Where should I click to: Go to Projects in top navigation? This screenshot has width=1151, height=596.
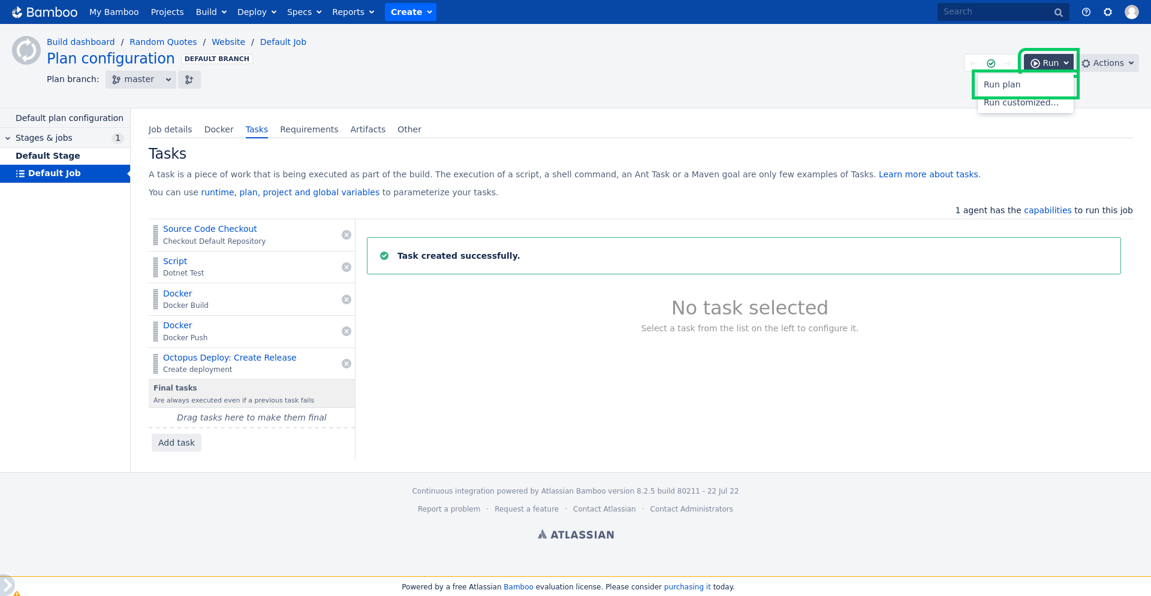point(167,12)
